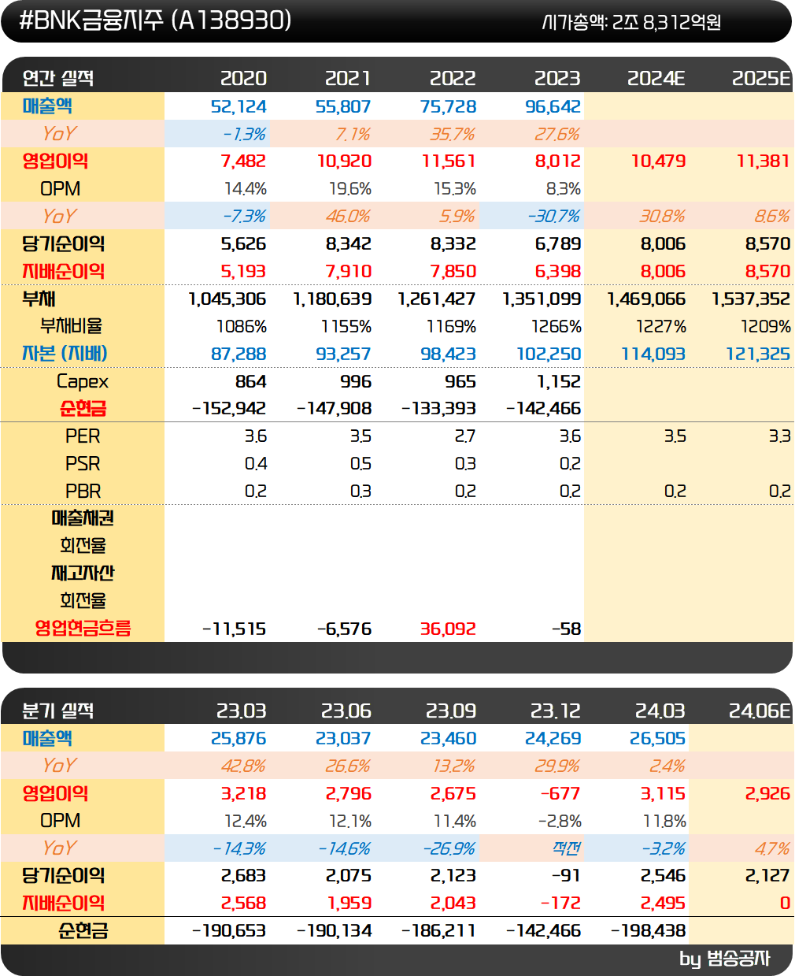Click the 2022 column header
Screen dimensions: 795x976
click(x=453, y=78)
